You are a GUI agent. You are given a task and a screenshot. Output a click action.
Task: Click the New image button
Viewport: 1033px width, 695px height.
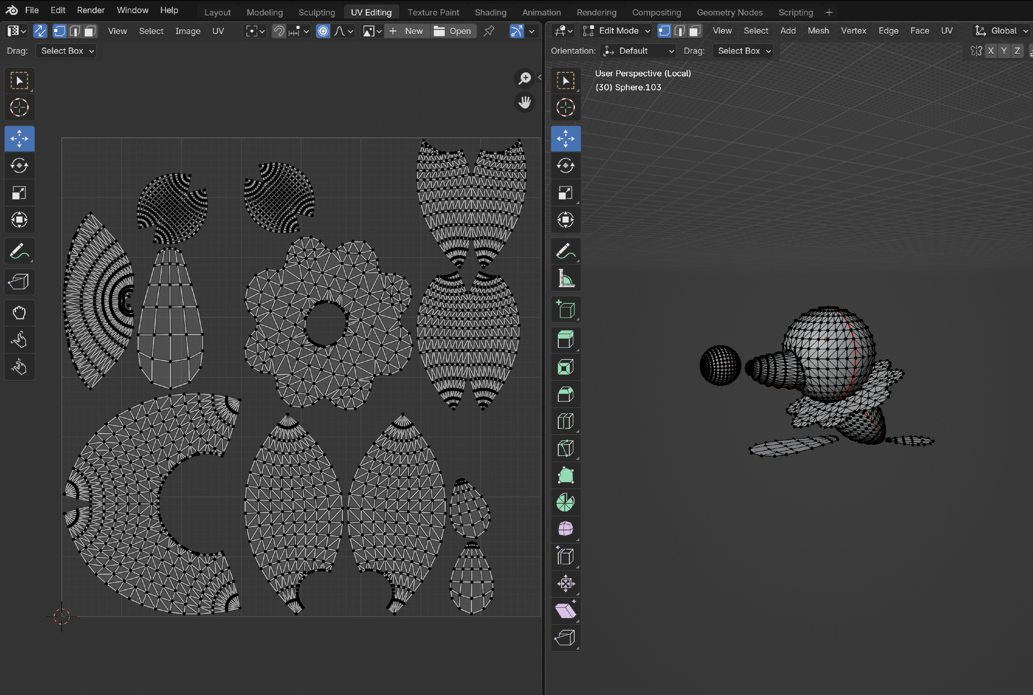pos(407,31)
